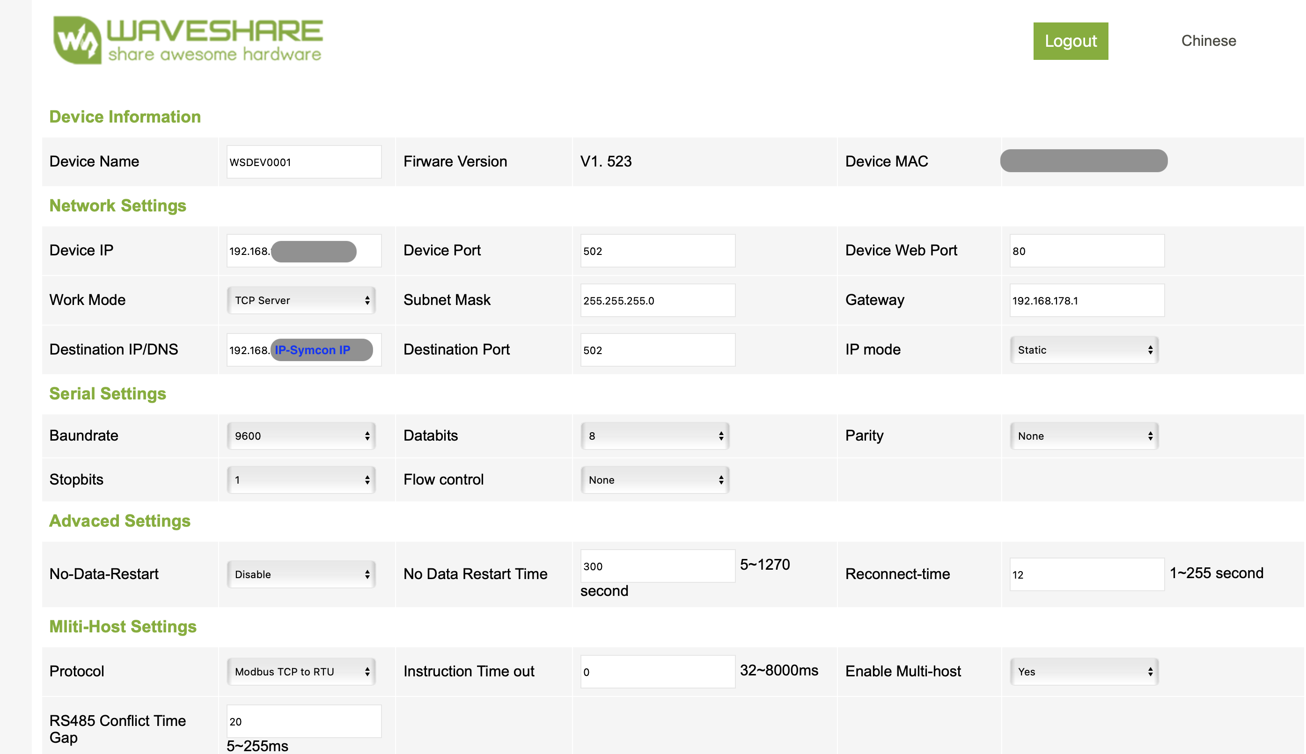Focus the Gateway input field
The height and width of the screenshot is (754, 1306).
(1086, 300)
